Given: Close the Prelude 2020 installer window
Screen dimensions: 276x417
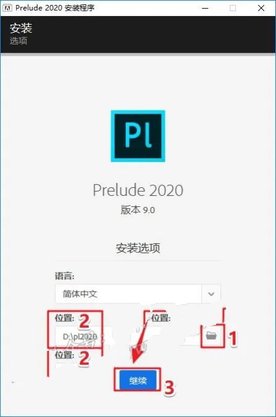Looking at the screenshot, I should (x=261, y=8).
